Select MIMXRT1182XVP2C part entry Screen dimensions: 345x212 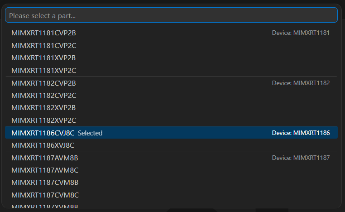click(x=43, y=120)
